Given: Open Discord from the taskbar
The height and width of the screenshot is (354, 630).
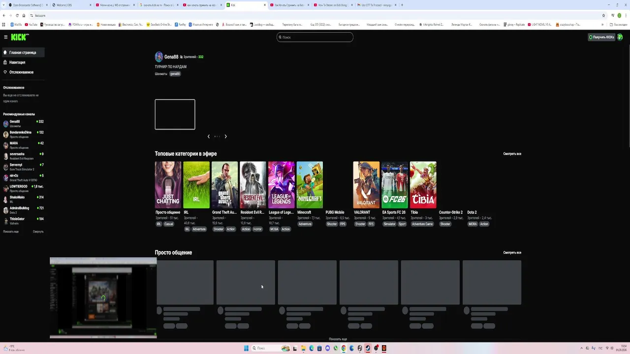Looking at the screenshot, I should click(x=327, y=348).
